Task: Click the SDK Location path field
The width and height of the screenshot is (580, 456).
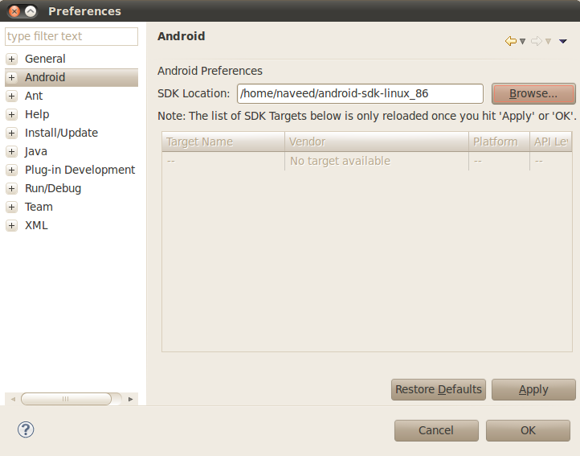Action: click(x=360, y=94)
